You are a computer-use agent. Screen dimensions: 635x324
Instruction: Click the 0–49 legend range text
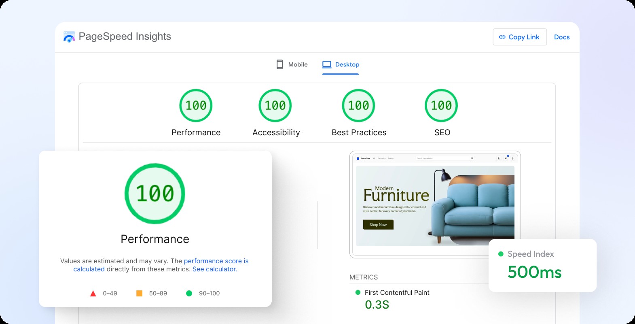point(110,293)
